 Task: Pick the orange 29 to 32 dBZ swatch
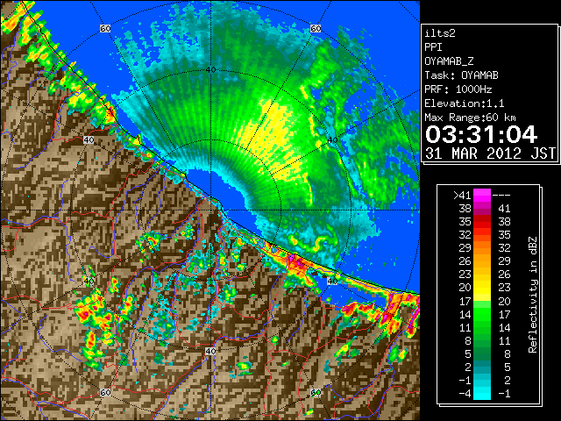(x=482, y=247)
